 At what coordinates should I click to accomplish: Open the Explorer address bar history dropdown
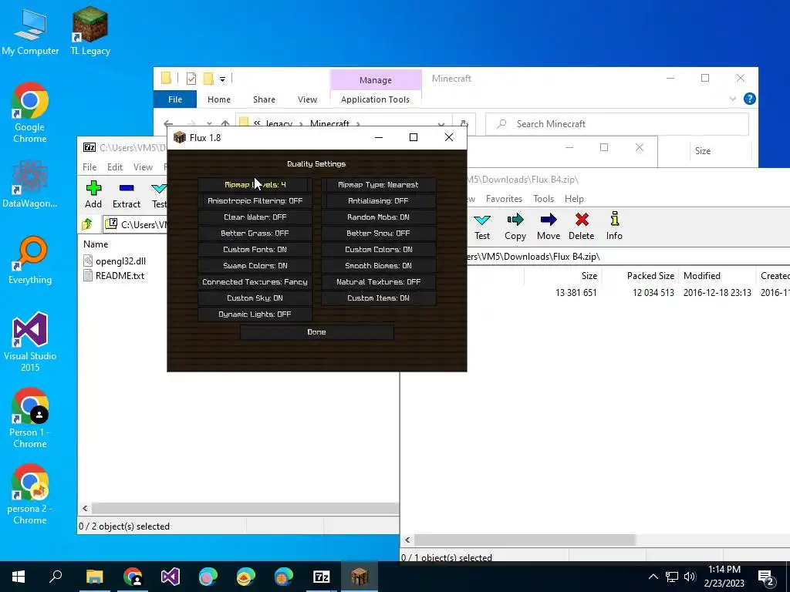[x=441, y=123]
